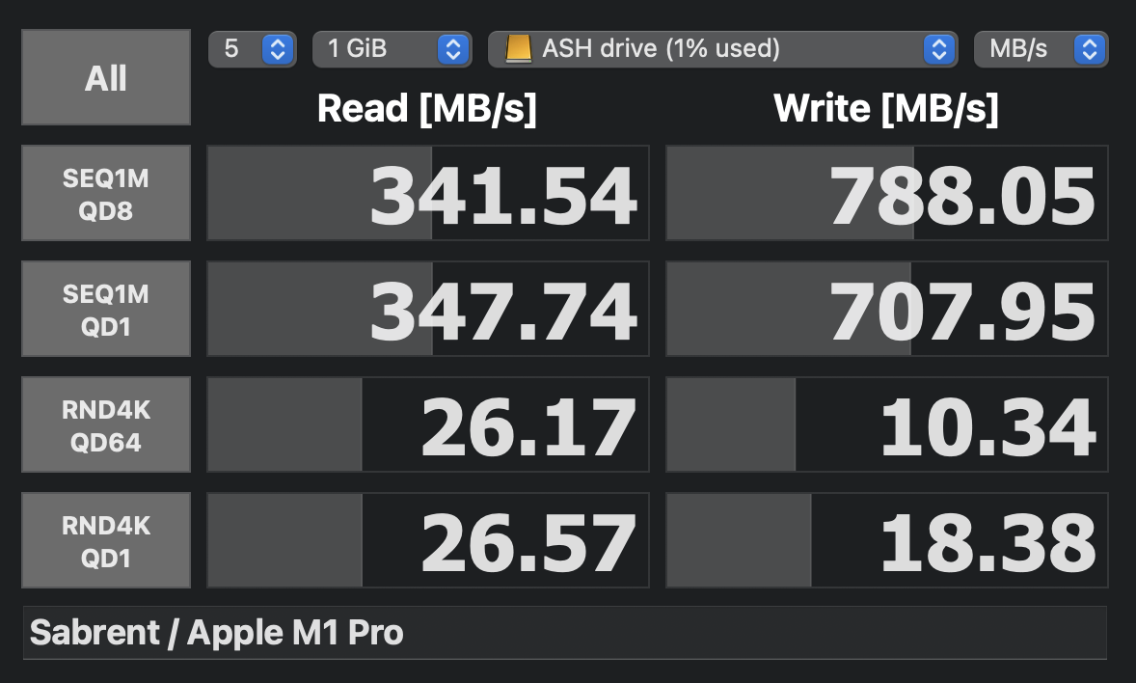Click the All benchmark button

click(106, 77)
